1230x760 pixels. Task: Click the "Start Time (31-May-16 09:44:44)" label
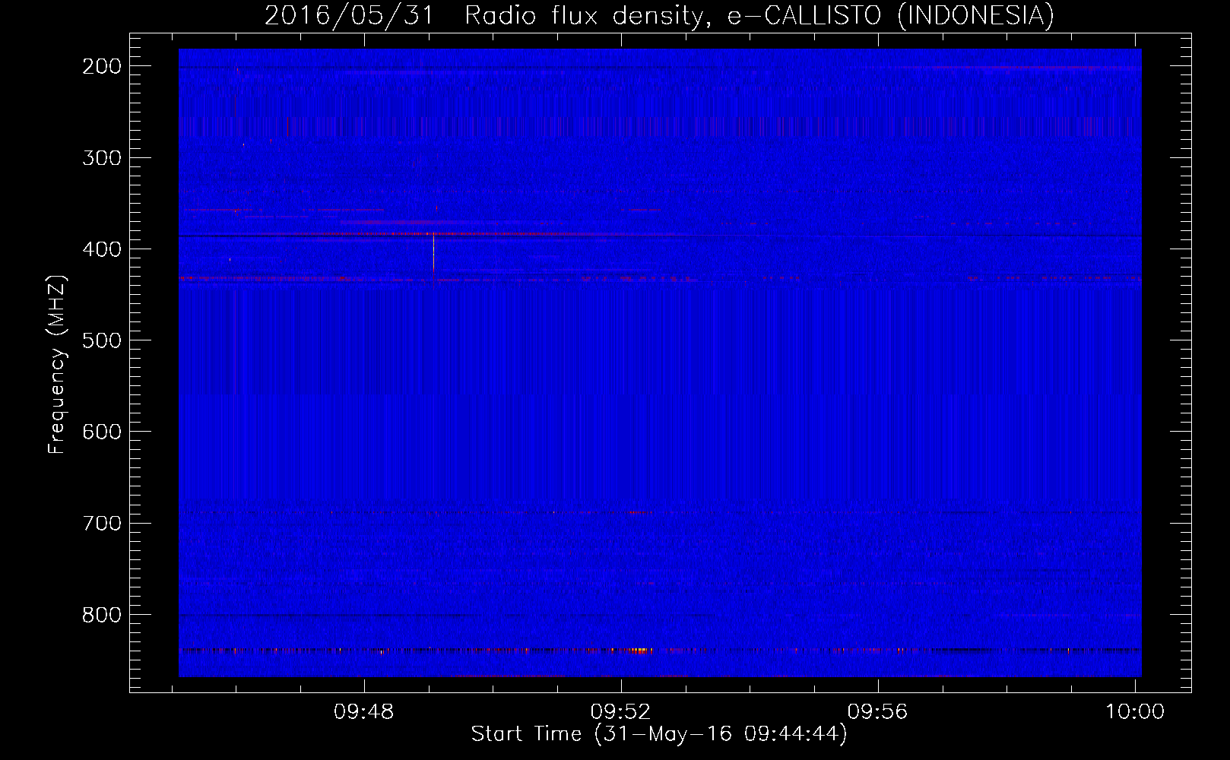658,733
